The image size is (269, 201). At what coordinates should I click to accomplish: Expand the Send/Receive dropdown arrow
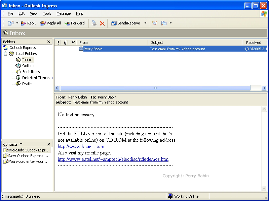point(145,23)
